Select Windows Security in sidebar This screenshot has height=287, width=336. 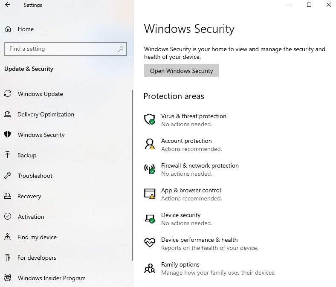pos(41,135)
